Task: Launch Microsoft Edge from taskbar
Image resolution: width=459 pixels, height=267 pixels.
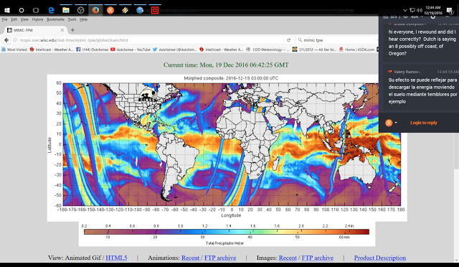Action: coord(51,10)
